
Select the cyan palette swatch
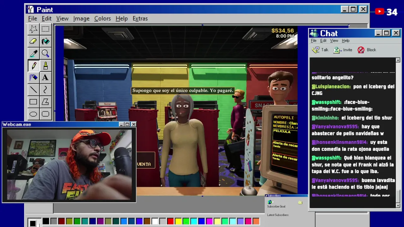pos(194,221)
